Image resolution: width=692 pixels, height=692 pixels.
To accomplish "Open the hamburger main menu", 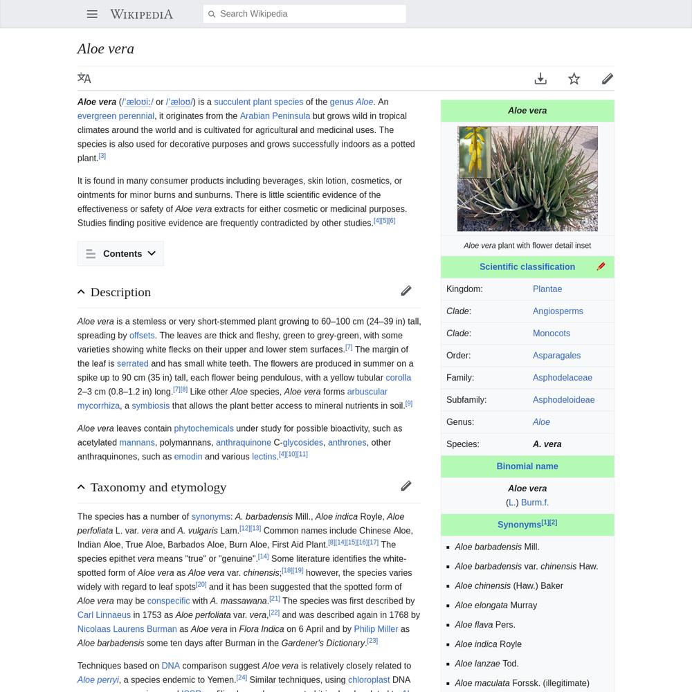I will coord(92,14).
